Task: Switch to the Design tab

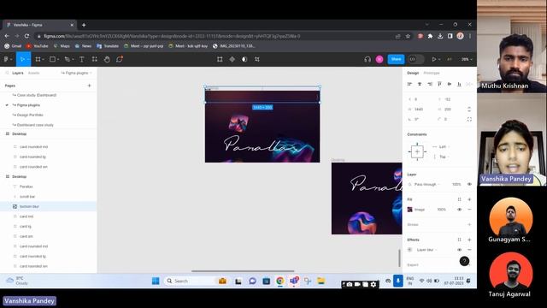Action: click(x=413, y=73)
